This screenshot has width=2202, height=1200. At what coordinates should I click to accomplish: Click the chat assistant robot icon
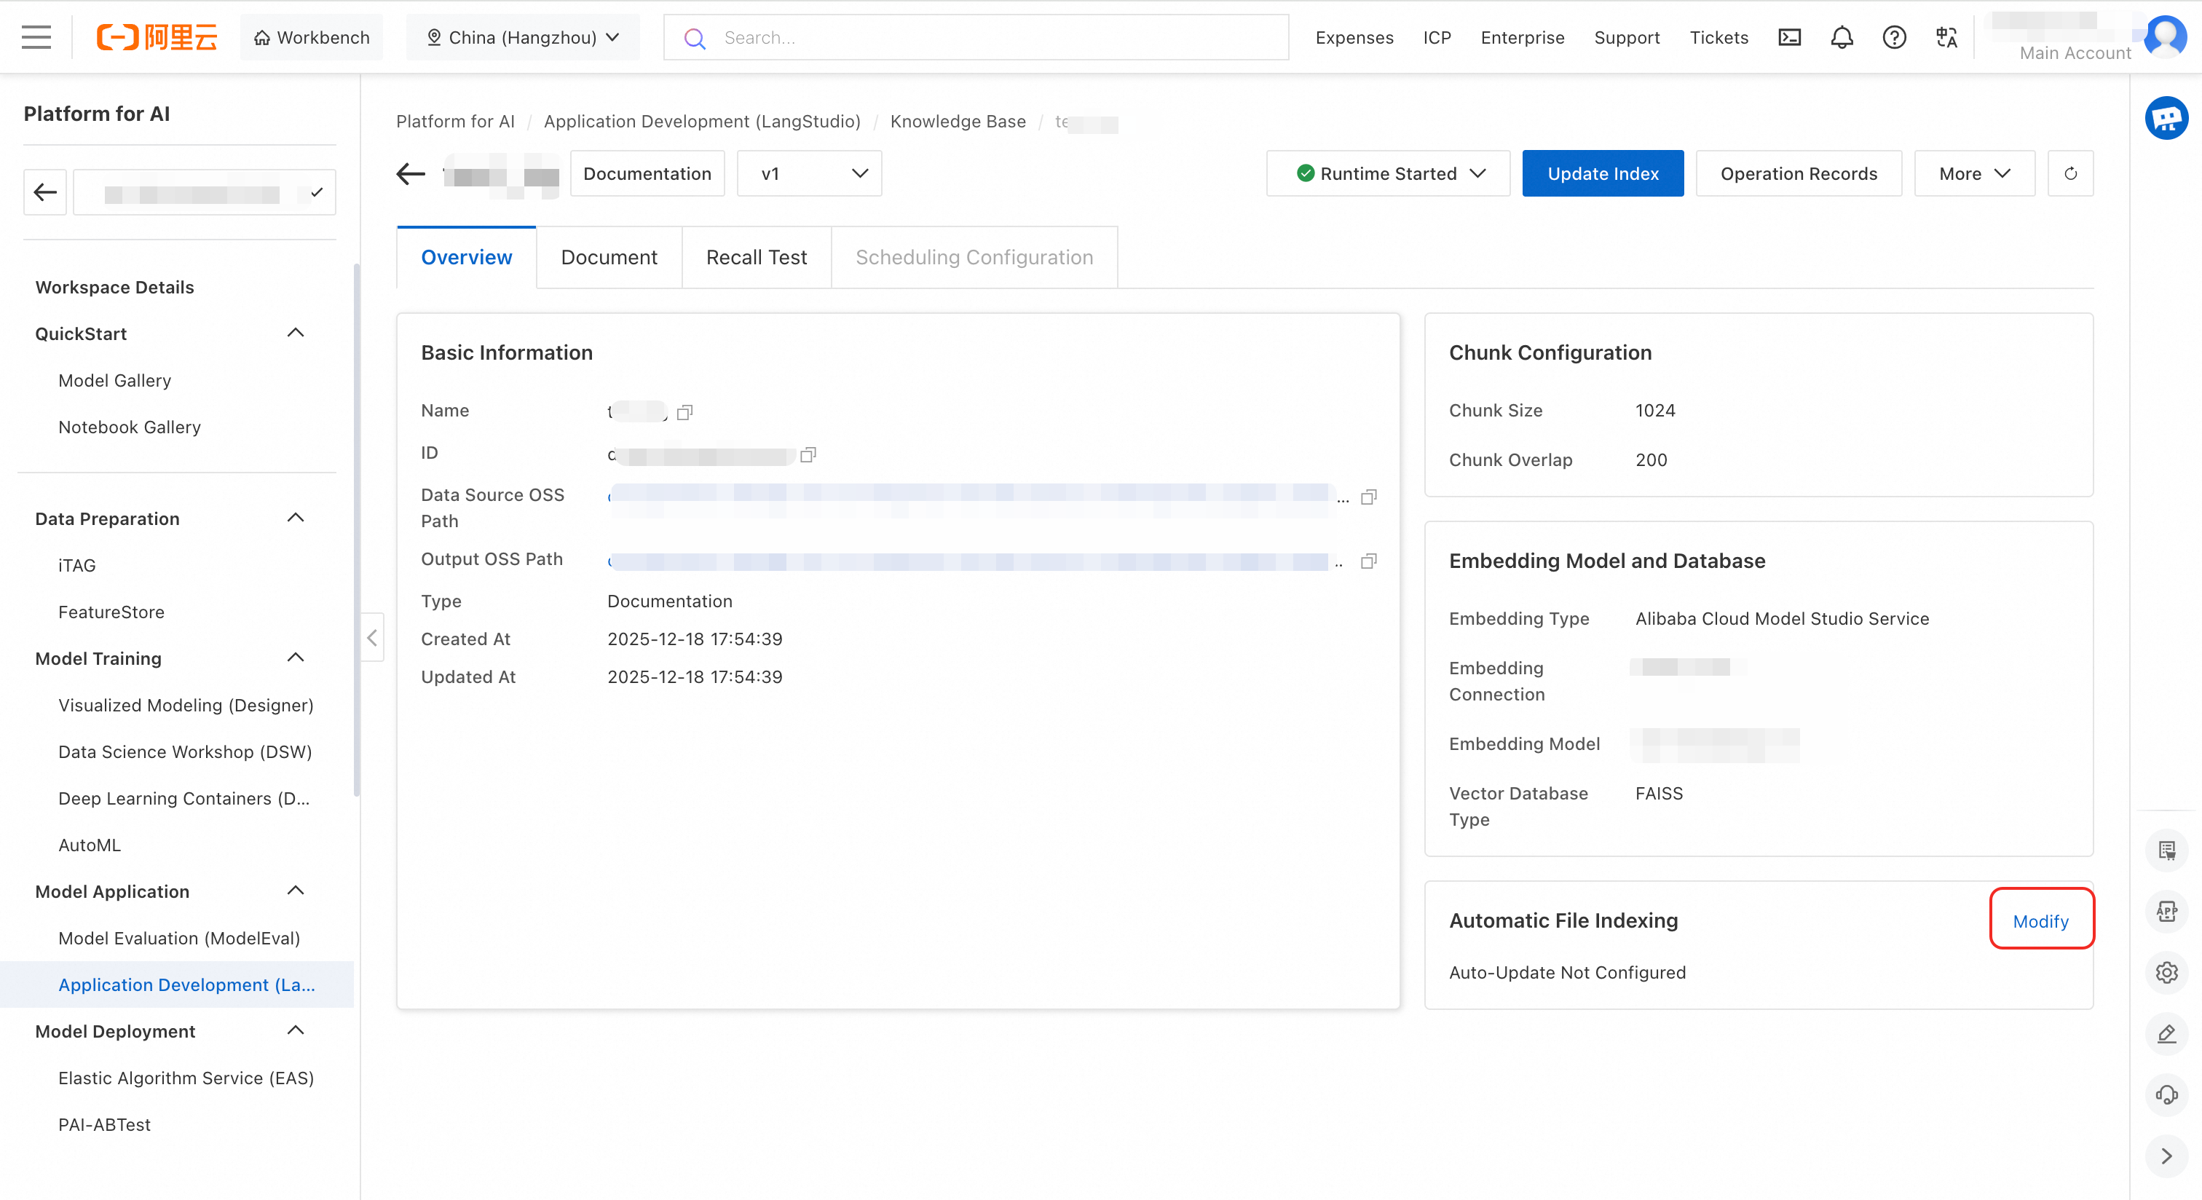click(2166, 118)
